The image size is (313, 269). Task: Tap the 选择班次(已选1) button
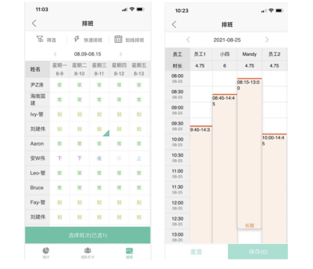(88, 235)
